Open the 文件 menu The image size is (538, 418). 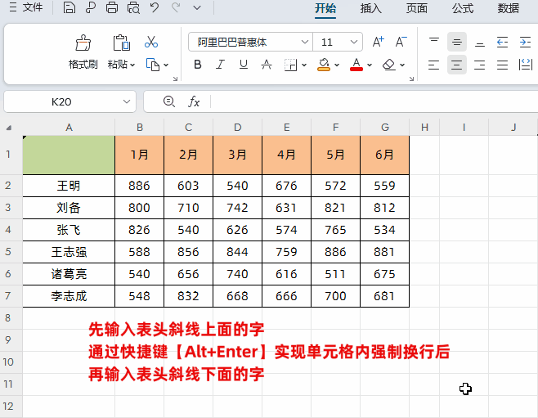coord(28,8)
